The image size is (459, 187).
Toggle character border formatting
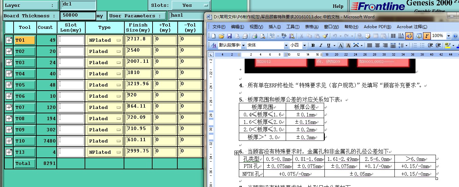[x=340, y=45]
